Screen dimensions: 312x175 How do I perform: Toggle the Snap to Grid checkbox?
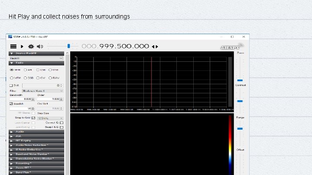(x=33, y=118)
